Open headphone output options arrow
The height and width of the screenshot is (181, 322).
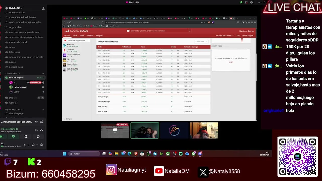tap(37, 145)
